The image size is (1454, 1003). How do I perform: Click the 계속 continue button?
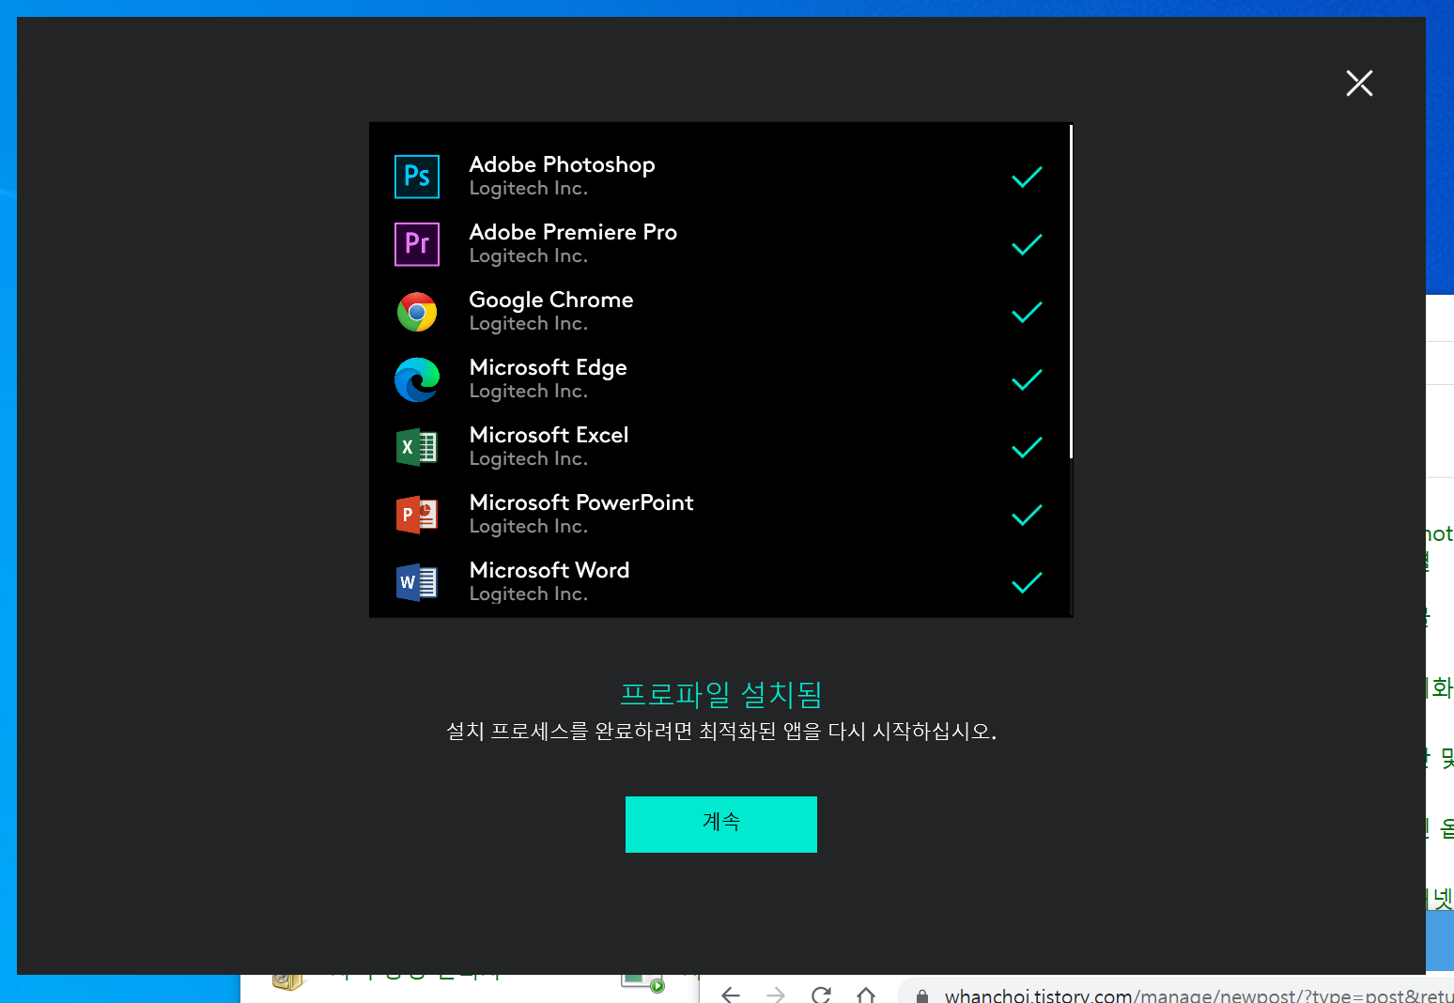click(x=721, y=825)
